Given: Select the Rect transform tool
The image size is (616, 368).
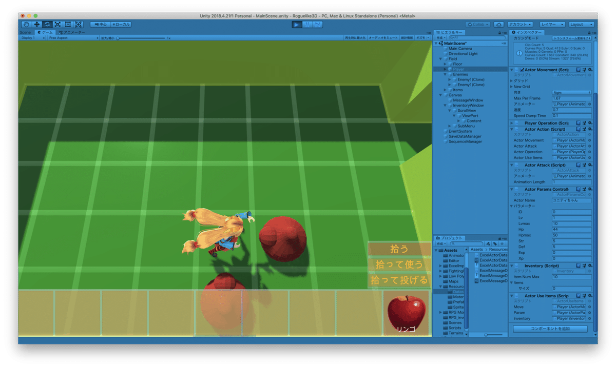Looking at the screenshot, I should tap(68, 24).
